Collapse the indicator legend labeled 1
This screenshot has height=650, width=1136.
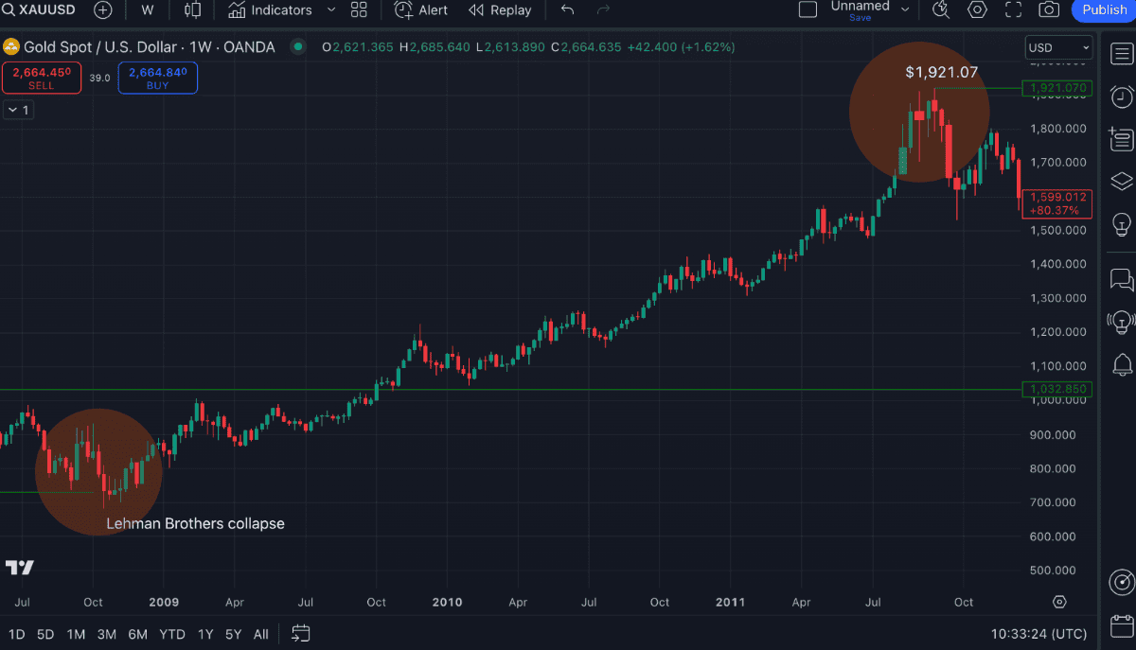17,110
